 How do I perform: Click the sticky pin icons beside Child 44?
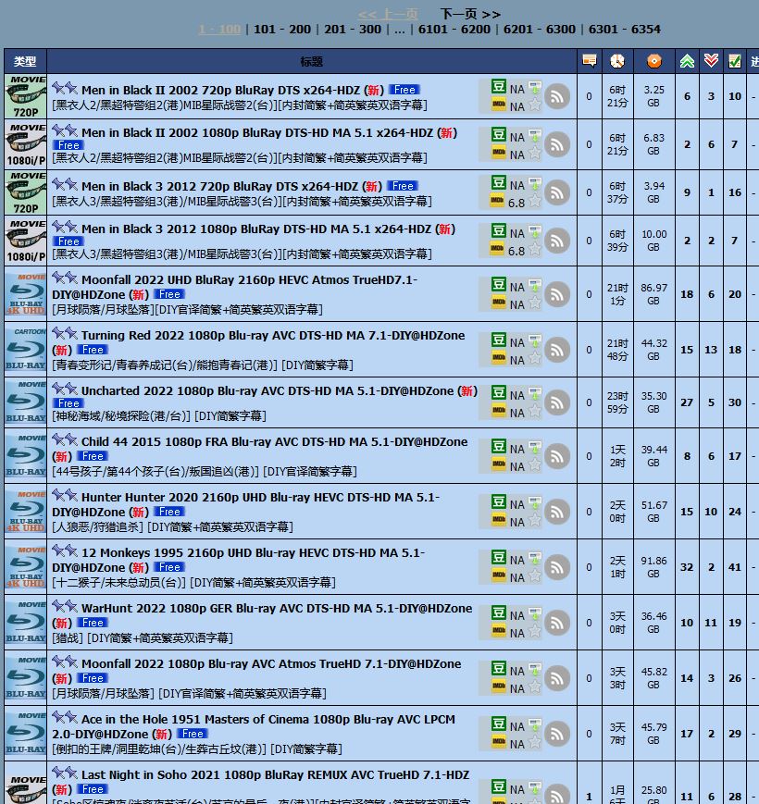(65, 440)
